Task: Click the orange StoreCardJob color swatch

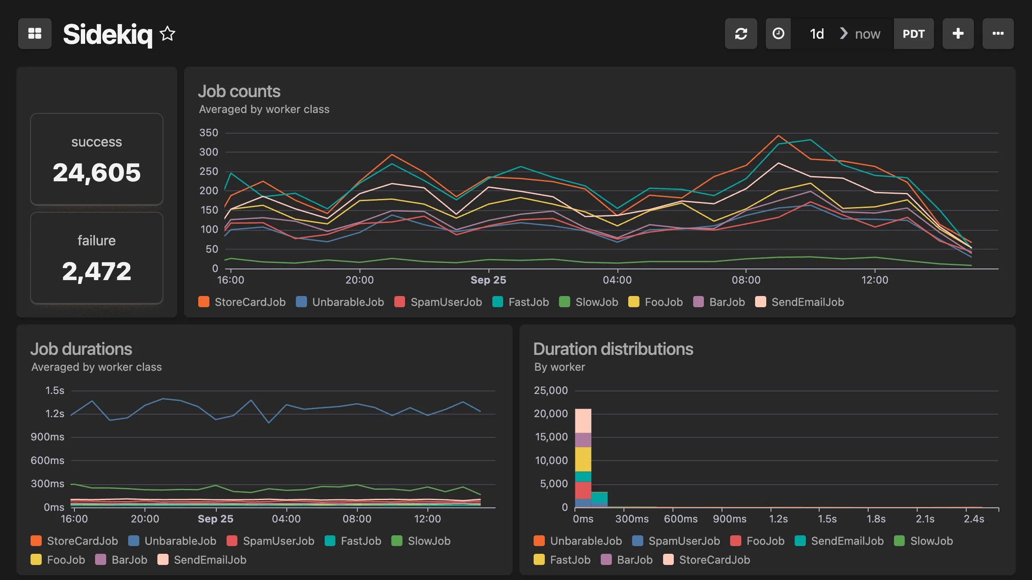Action: click(x=204, y=302)
